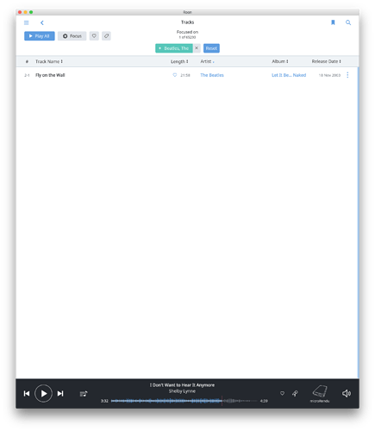
Task: Click the Play All button
Action: (40, 36)
